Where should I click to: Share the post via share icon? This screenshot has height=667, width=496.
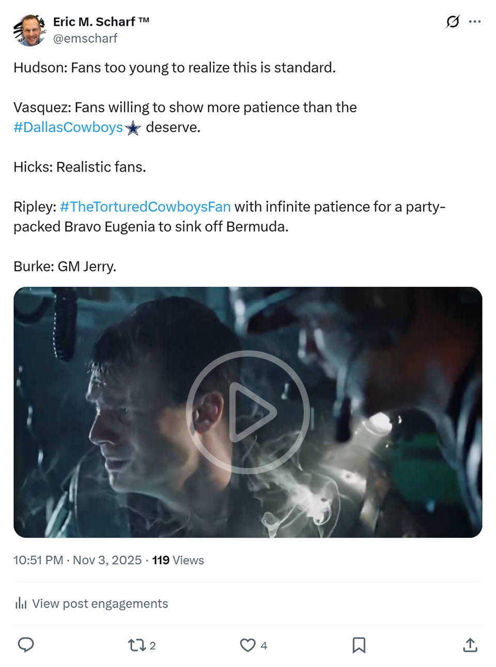470,645
